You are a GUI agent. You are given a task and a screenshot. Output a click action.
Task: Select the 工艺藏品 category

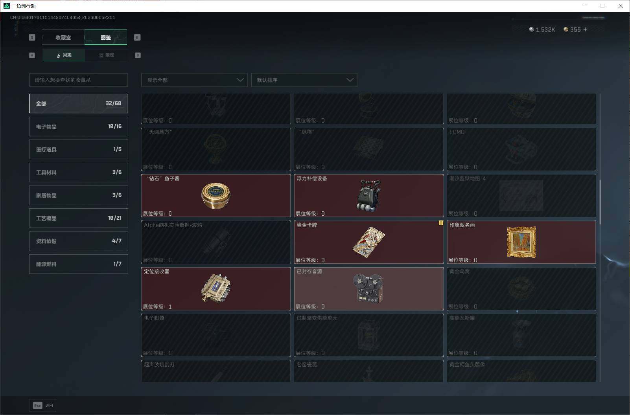[79, 218]
